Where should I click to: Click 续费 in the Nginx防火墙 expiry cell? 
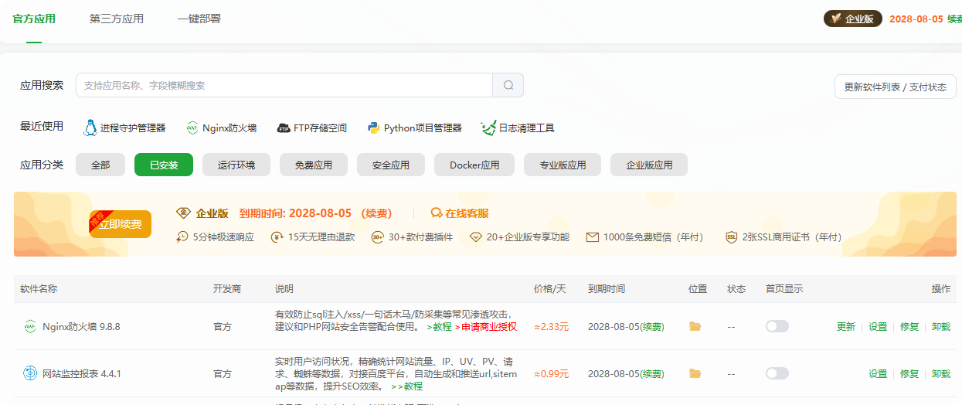[x=652, y=326]
